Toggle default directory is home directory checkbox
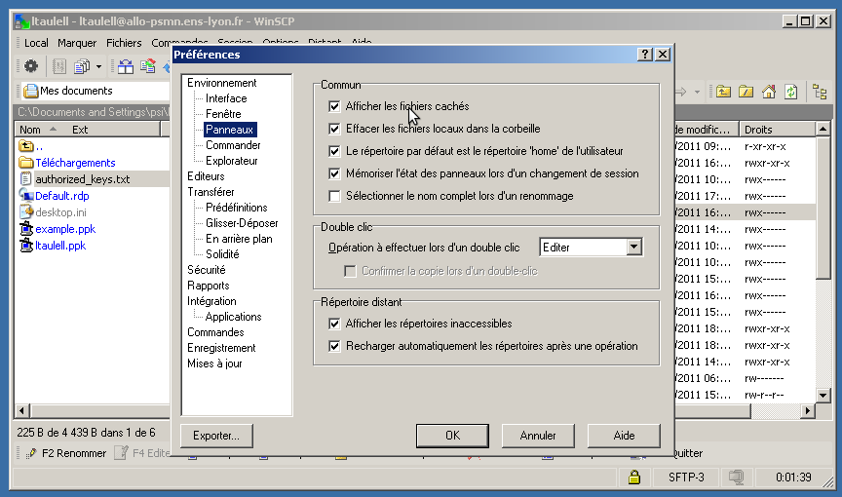 (334, 151)
